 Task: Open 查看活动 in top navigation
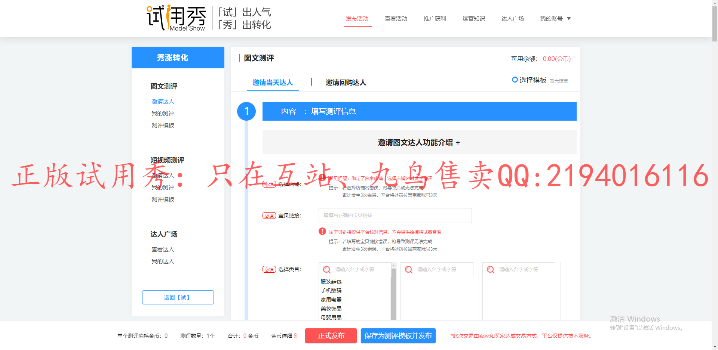[396, 19]
